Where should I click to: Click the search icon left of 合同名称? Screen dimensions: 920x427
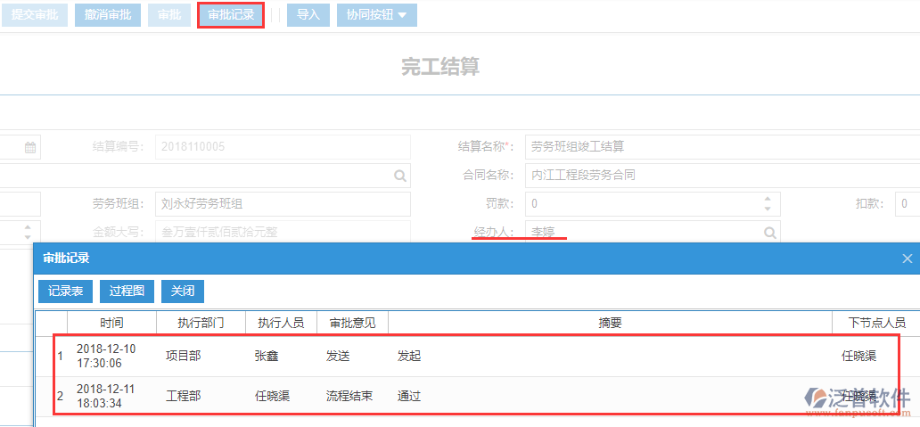(x=399, y=176)
